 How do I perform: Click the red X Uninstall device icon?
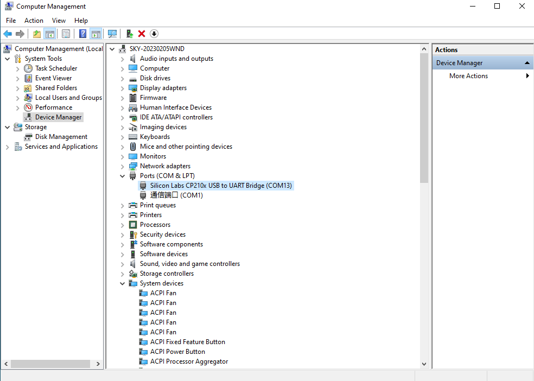pyautogui.click(x=142, y=34)
